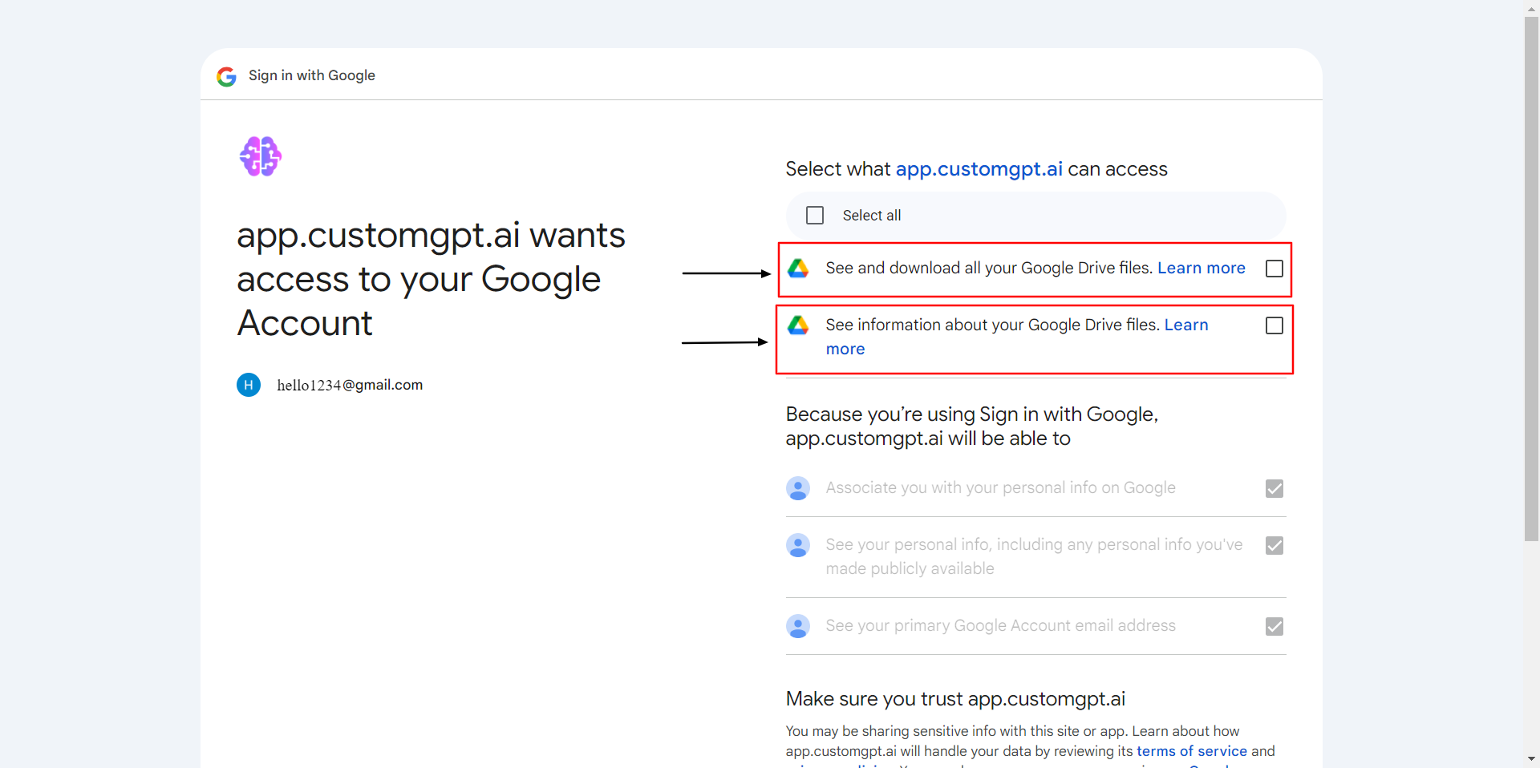The height and width of the screenshot is (768, 1540).
Task: Enable 'See and download all Drive files' checkbox
Action: pos(1275,269)
